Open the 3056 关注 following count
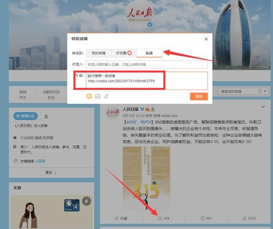273x229 pixels. [22, 94]
